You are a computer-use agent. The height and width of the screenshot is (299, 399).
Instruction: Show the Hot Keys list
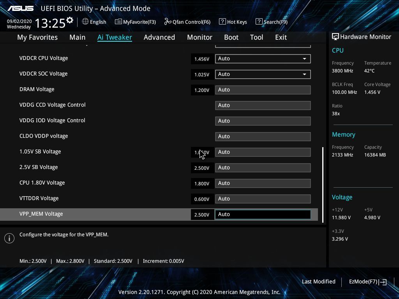tap(233, 22)
